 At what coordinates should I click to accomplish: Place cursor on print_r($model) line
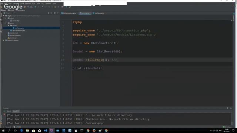[87, 68]
